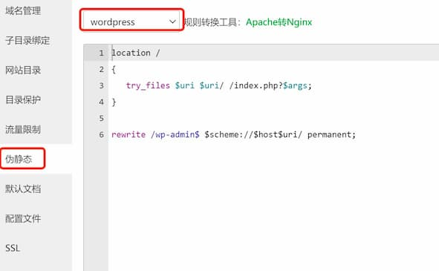The image size is (439, 271).
Task: Select the 伪静态 tab
Action: [19, 159]
